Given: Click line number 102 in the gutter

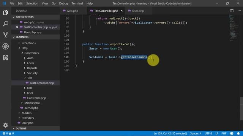Looking at the screenshot, I should [x=67, y=44].
